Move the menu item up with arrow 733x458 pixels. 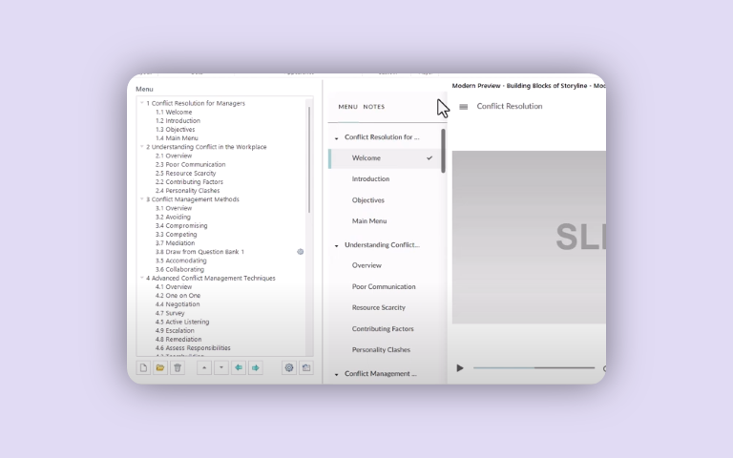pos(204,367)
